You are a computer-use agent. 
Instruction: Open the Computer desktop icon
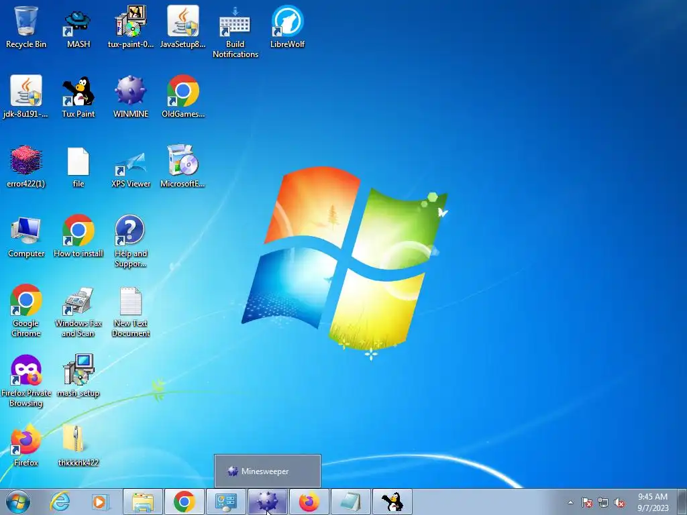click(26, 237)
